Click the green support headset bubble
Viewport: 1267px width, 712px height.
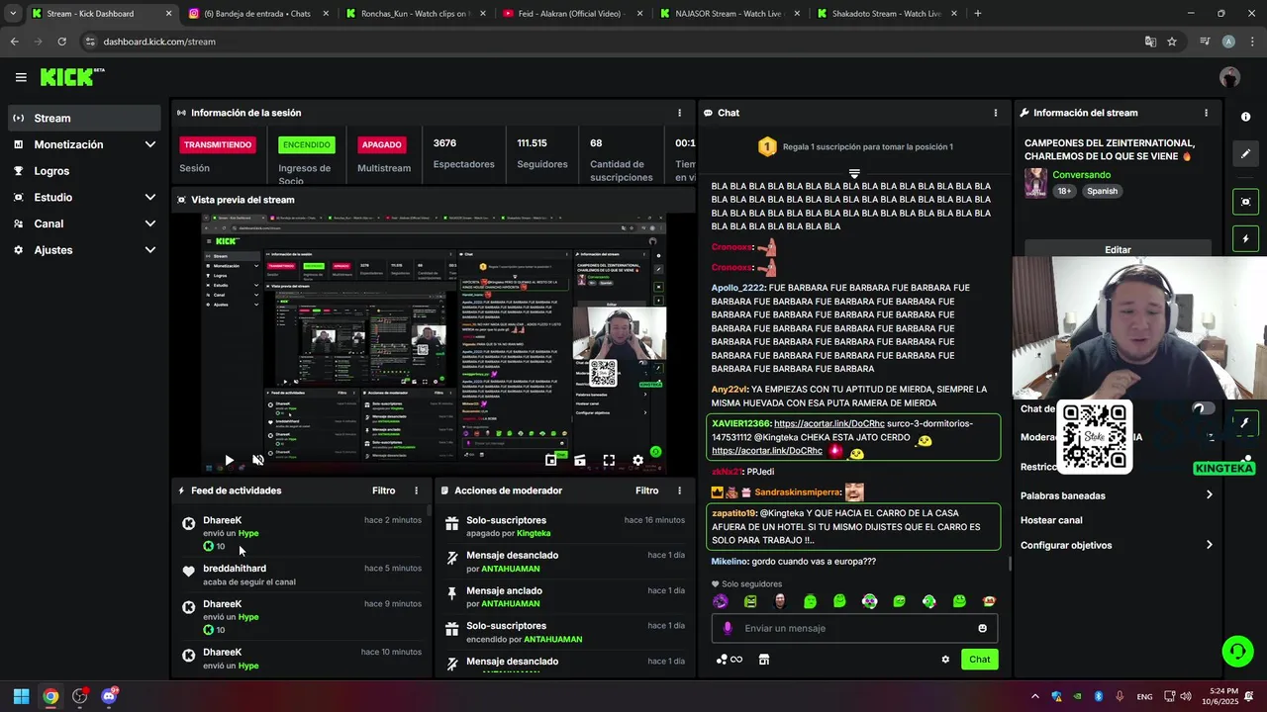[x=1237, y=651]
